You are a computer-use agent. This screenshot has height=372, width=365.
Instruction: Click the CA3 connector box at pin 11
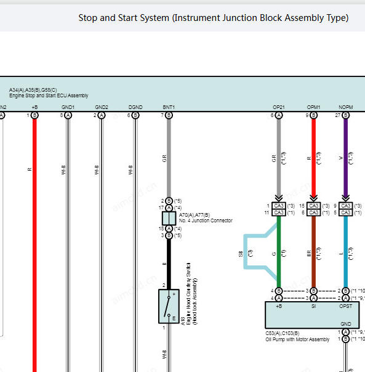[x=279, y=212]
